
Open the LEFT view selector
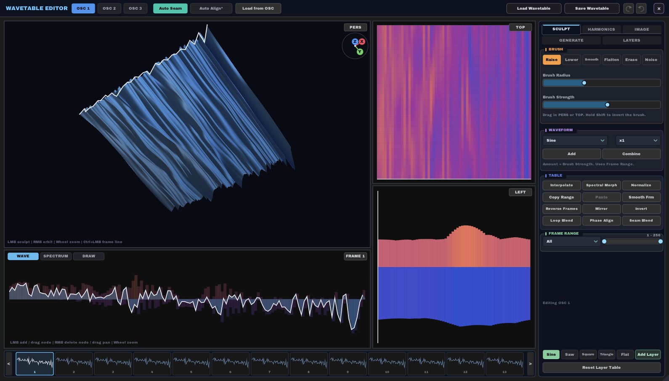point(520,192)
